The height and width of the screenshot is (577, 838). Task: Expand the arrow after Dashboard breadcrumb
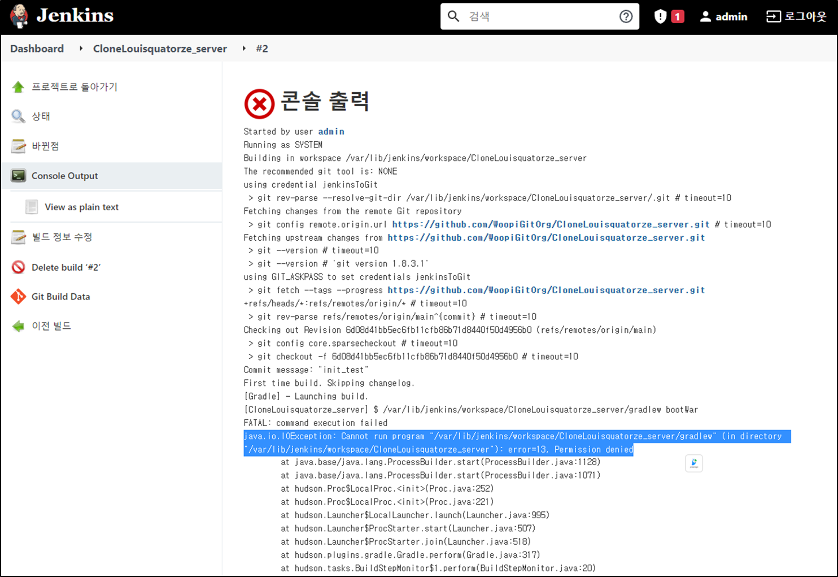click(81, 49)
